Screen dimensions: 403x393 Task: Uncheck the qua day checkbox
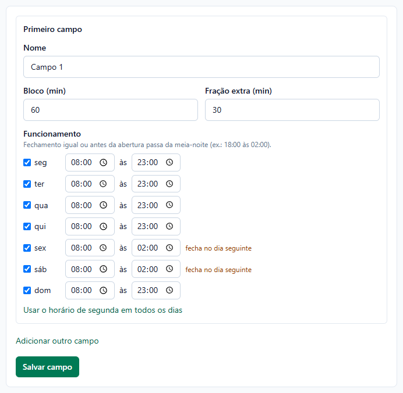27,205
